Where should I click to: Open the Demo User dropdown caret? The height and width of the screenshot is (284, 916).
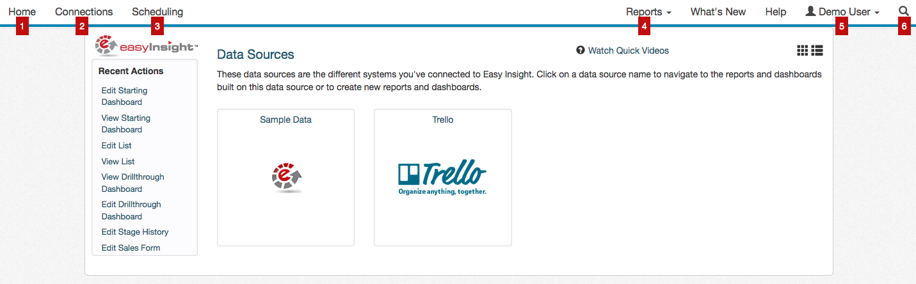click(x=877, y=13)
